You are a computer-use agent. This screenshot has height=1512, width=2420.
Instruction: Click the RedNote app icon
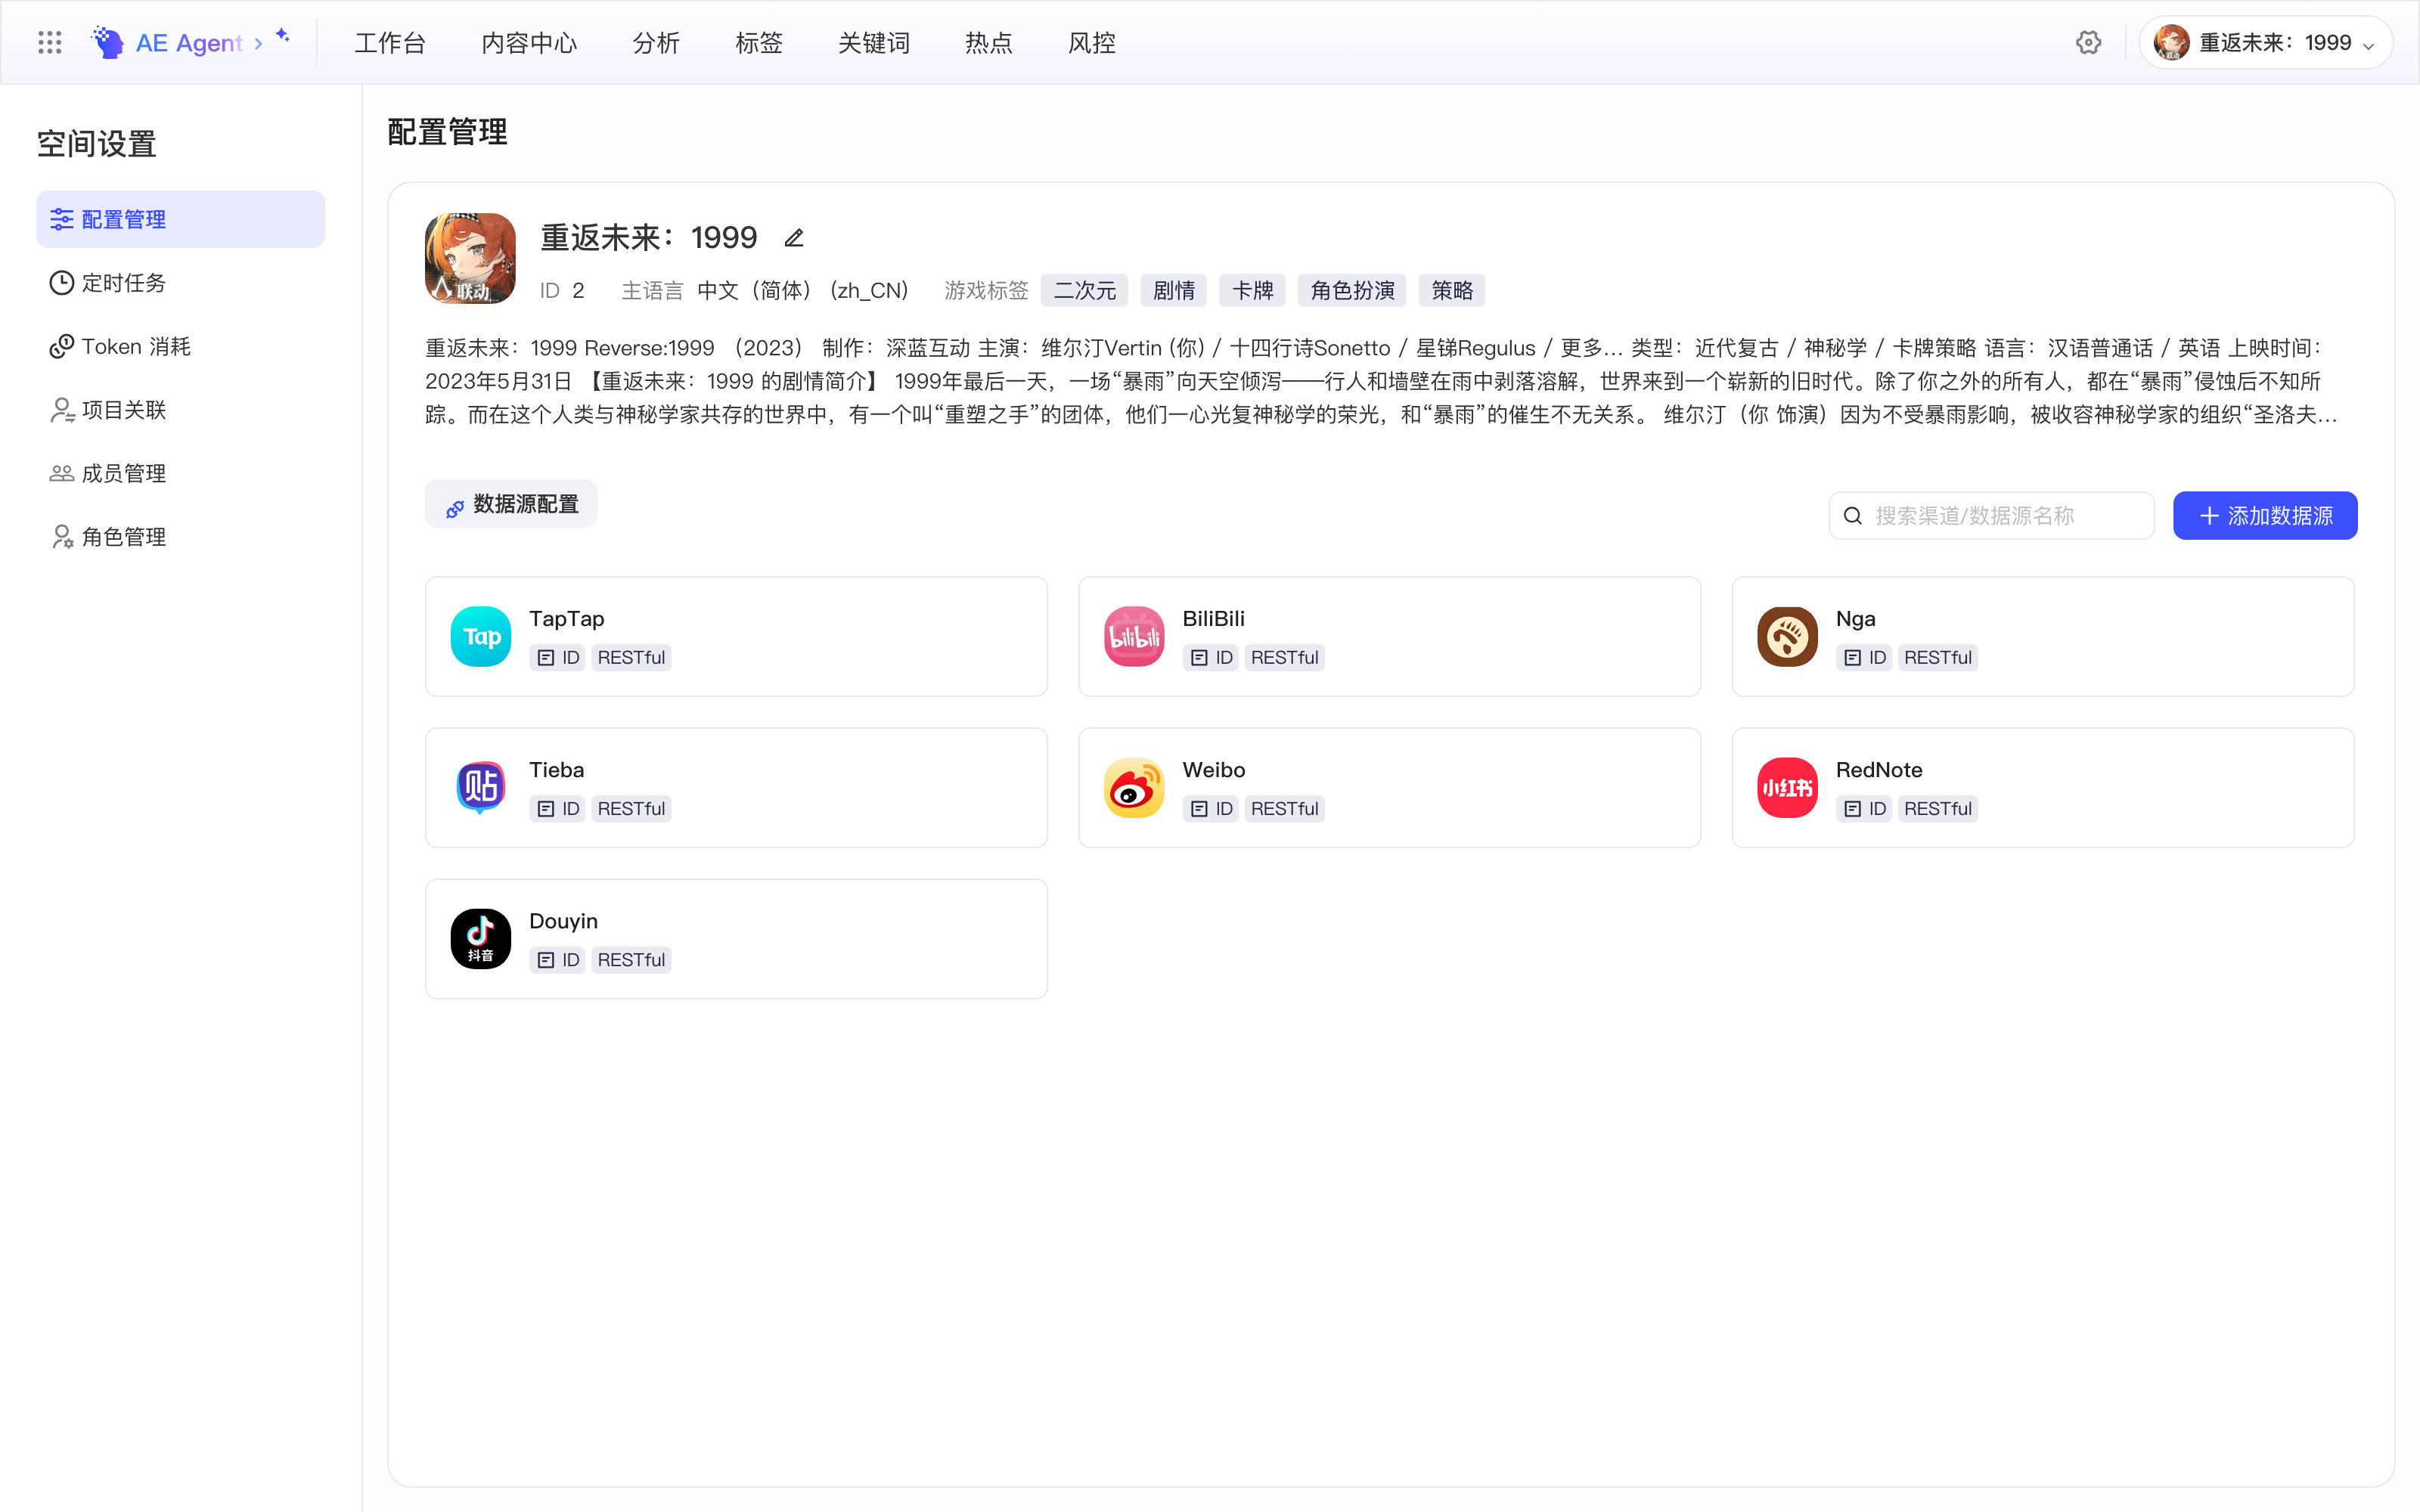tap(1787, 788)
